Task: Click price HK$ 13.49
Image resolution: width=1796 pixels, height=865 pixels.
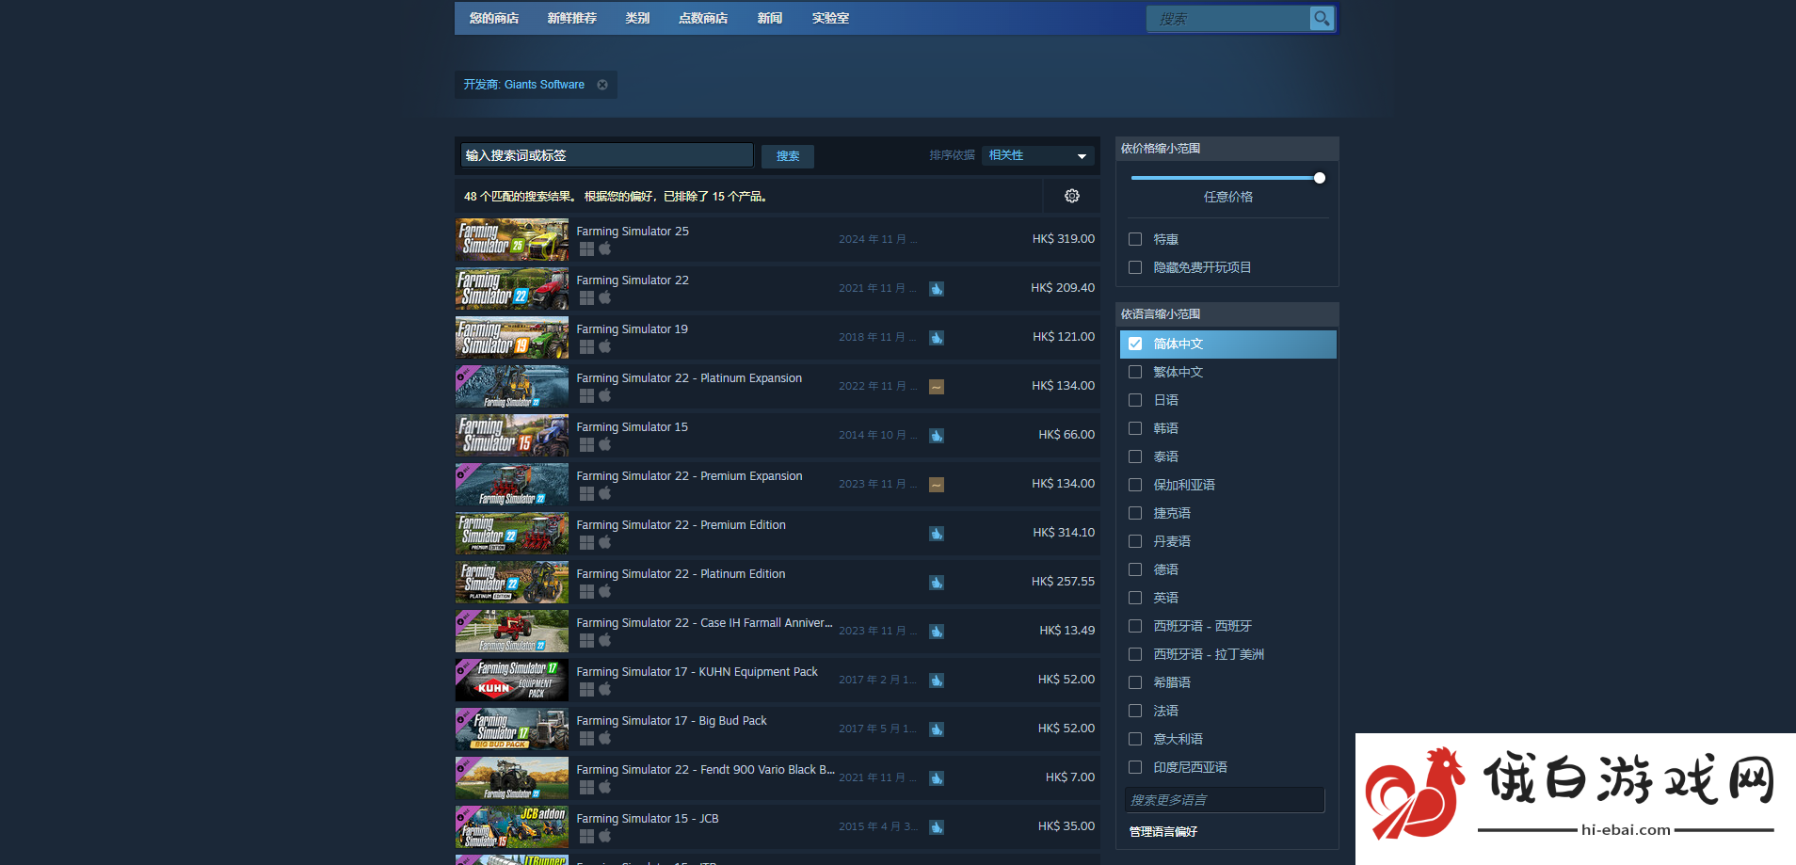Action: click(x=1067, y=631)
